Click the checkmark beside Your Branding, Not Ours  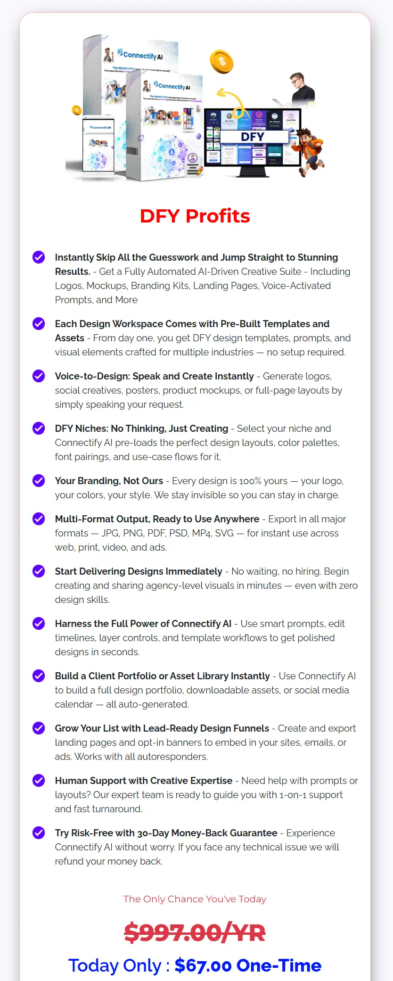pos(39,481)
